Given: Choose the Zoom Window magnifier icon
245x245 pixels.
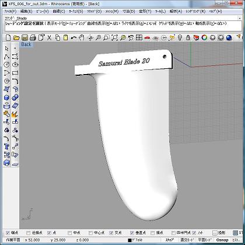Looking at the screenshot, I should [106, 37].
